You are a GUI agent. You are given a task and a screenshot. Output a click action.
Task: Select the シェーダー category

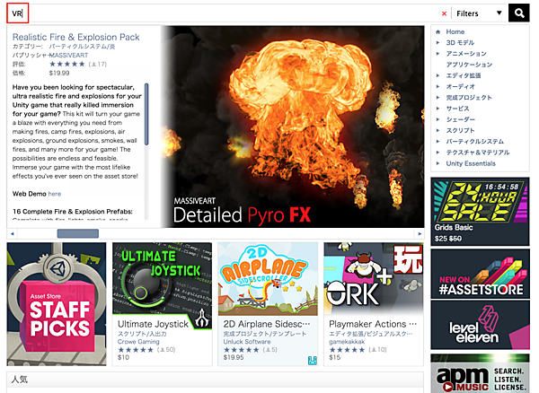point(463,119)
